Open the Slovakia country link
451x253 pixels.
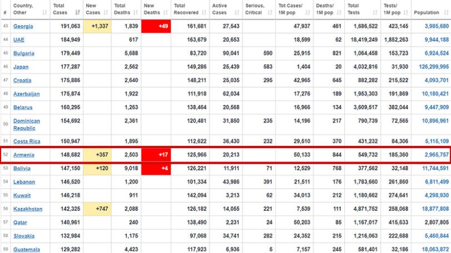(24, 236)
